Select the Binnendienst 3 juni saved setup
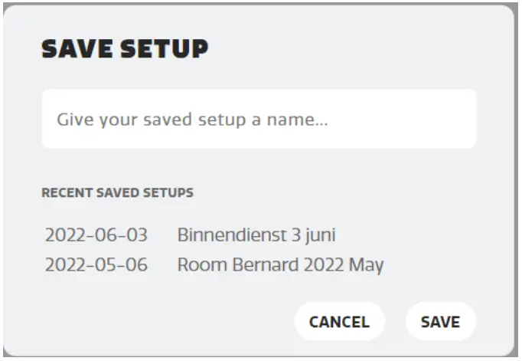Screen dimensions: 522x361 point(256,235)
